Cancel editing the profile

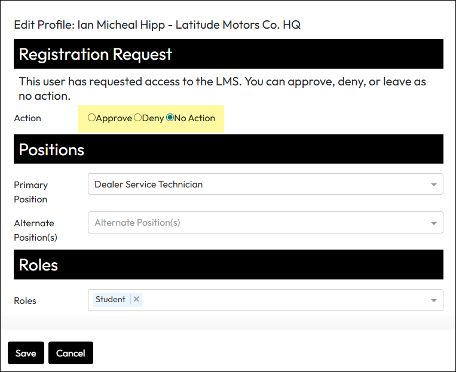click(71, 353)
